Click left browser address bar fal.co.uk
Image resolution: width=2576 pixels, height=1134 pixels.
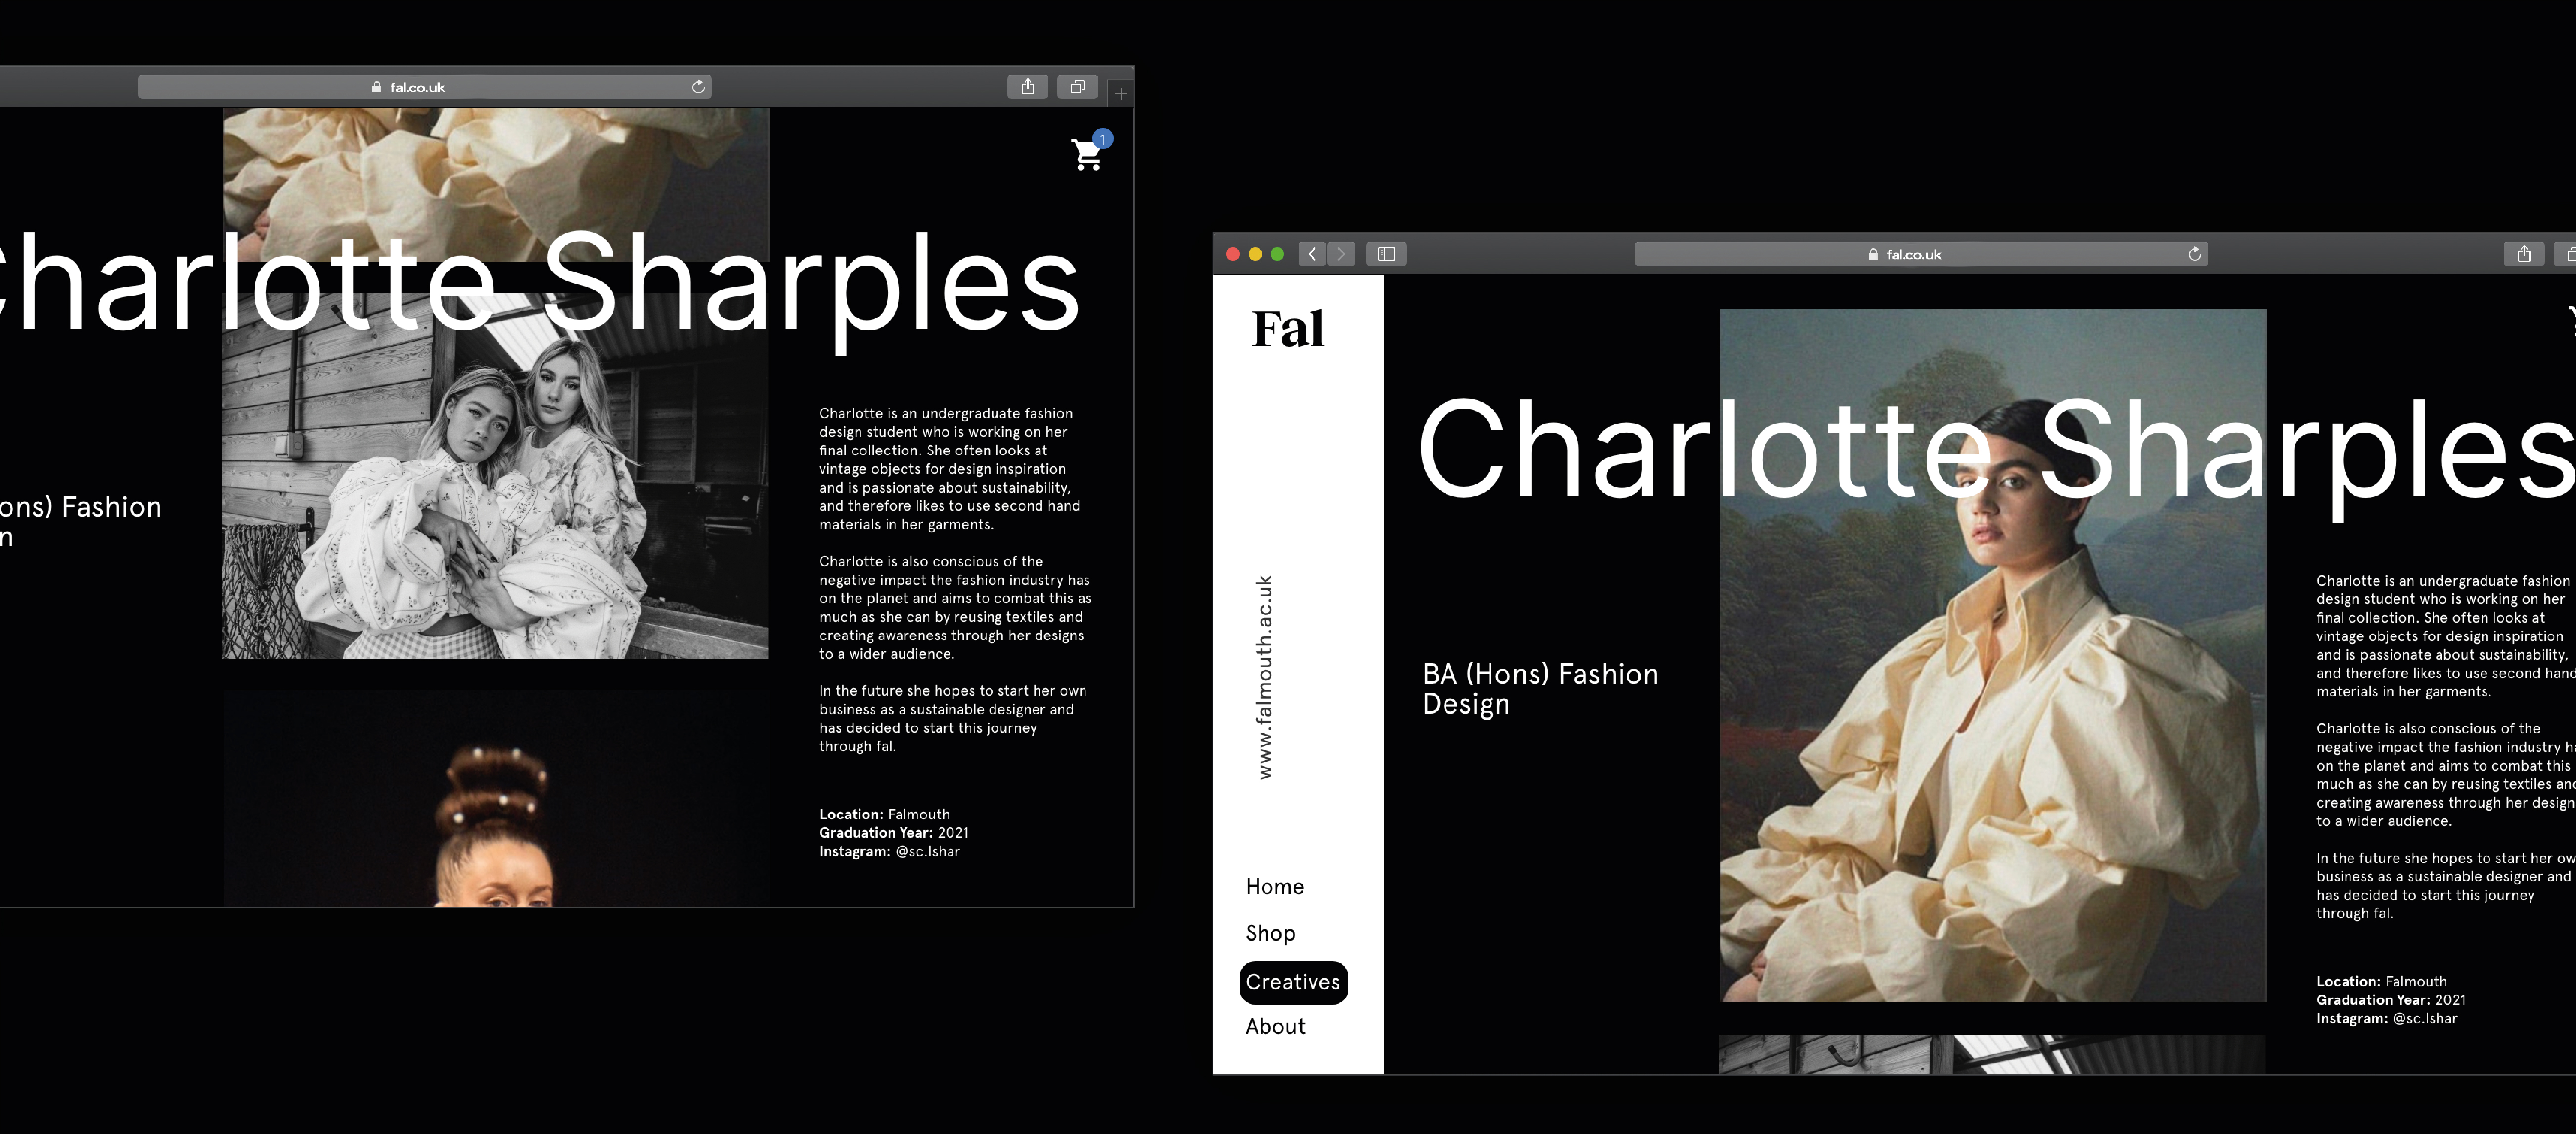417,87
